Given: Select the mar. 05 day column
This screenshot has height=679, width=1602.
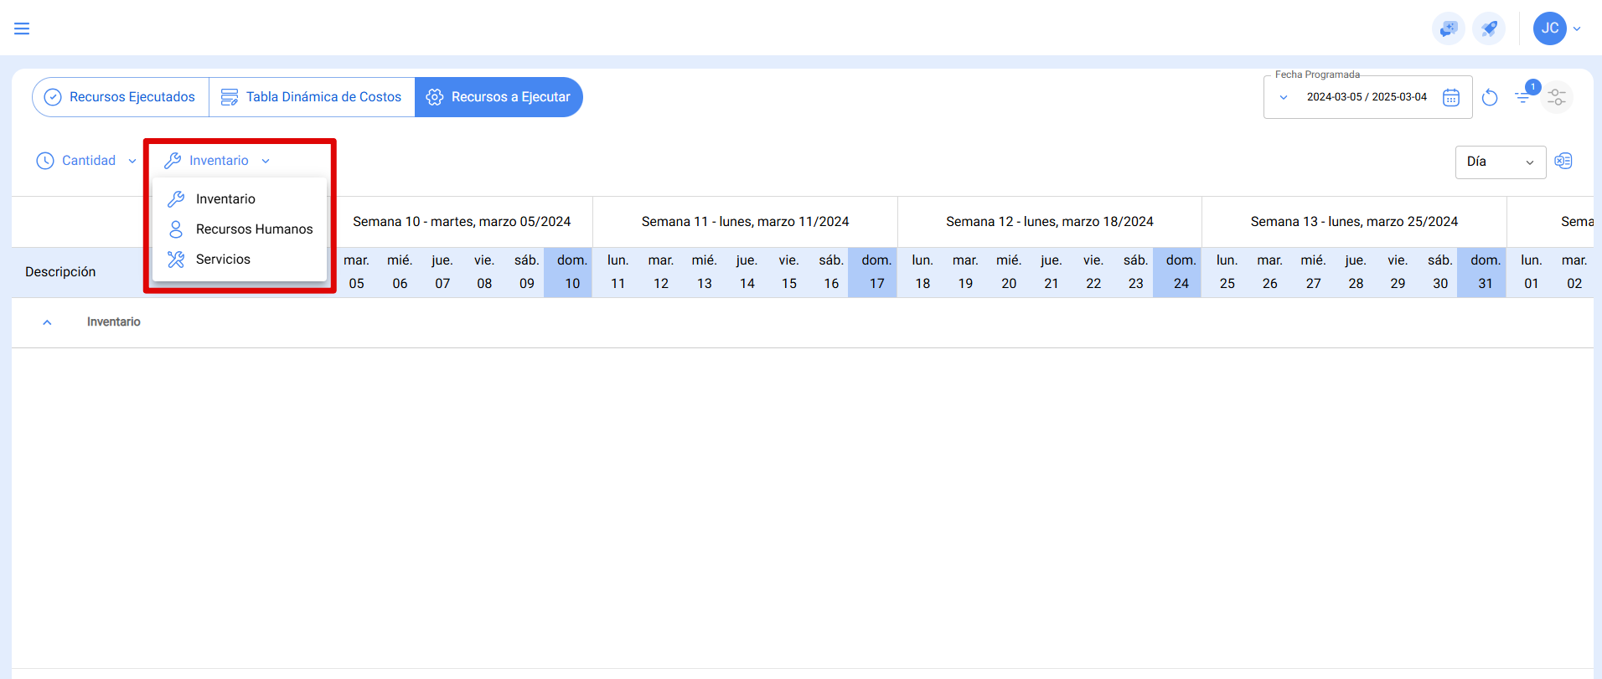Looking at the screenshot, I should (356, 272).
